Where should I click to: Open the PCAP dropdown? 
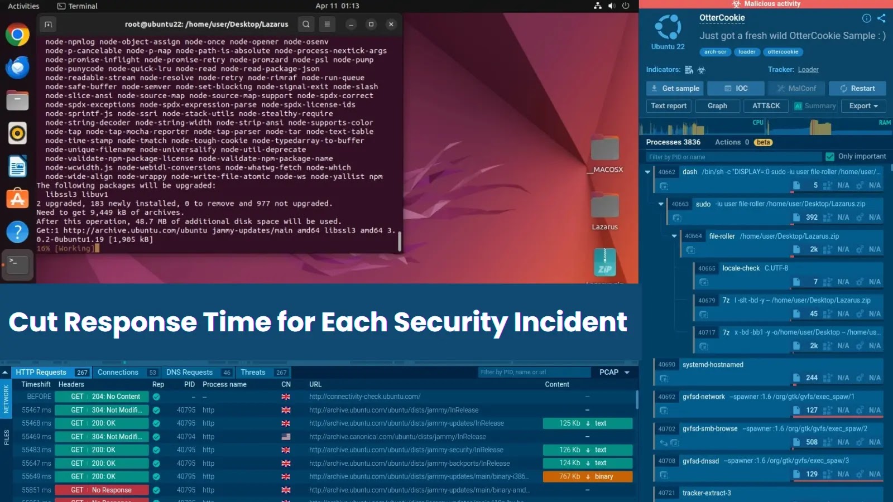click(614, 372)
